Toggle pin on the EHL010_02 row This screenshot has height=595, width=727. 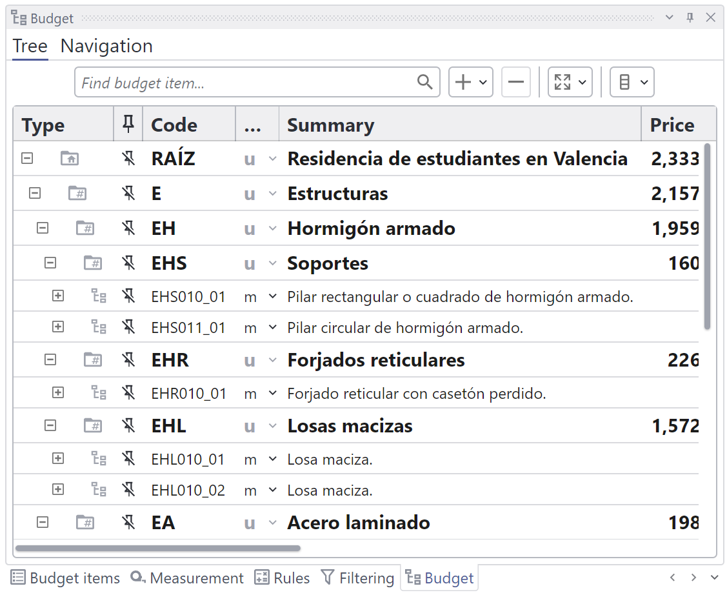pos(128,490)
